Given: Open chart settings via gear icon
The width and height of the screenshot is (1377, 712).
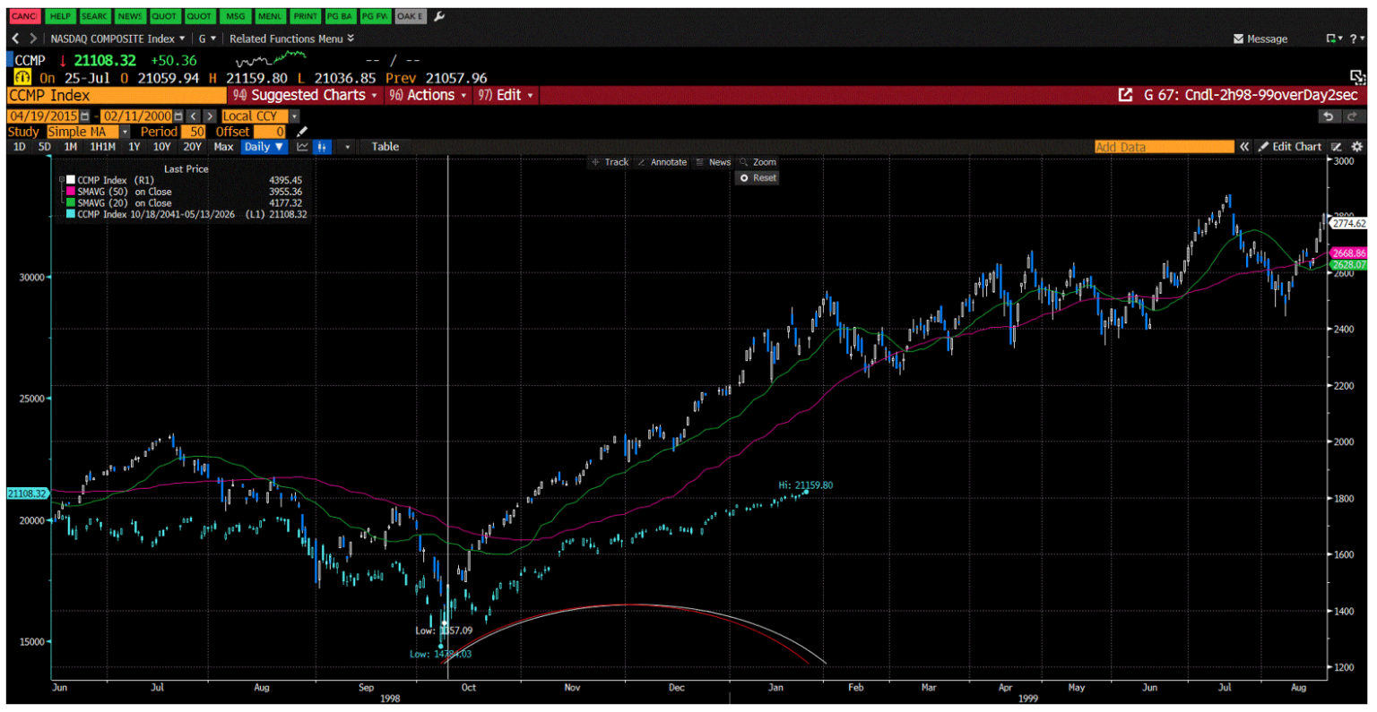Looking at the screenshot, I should (1359, 147).
